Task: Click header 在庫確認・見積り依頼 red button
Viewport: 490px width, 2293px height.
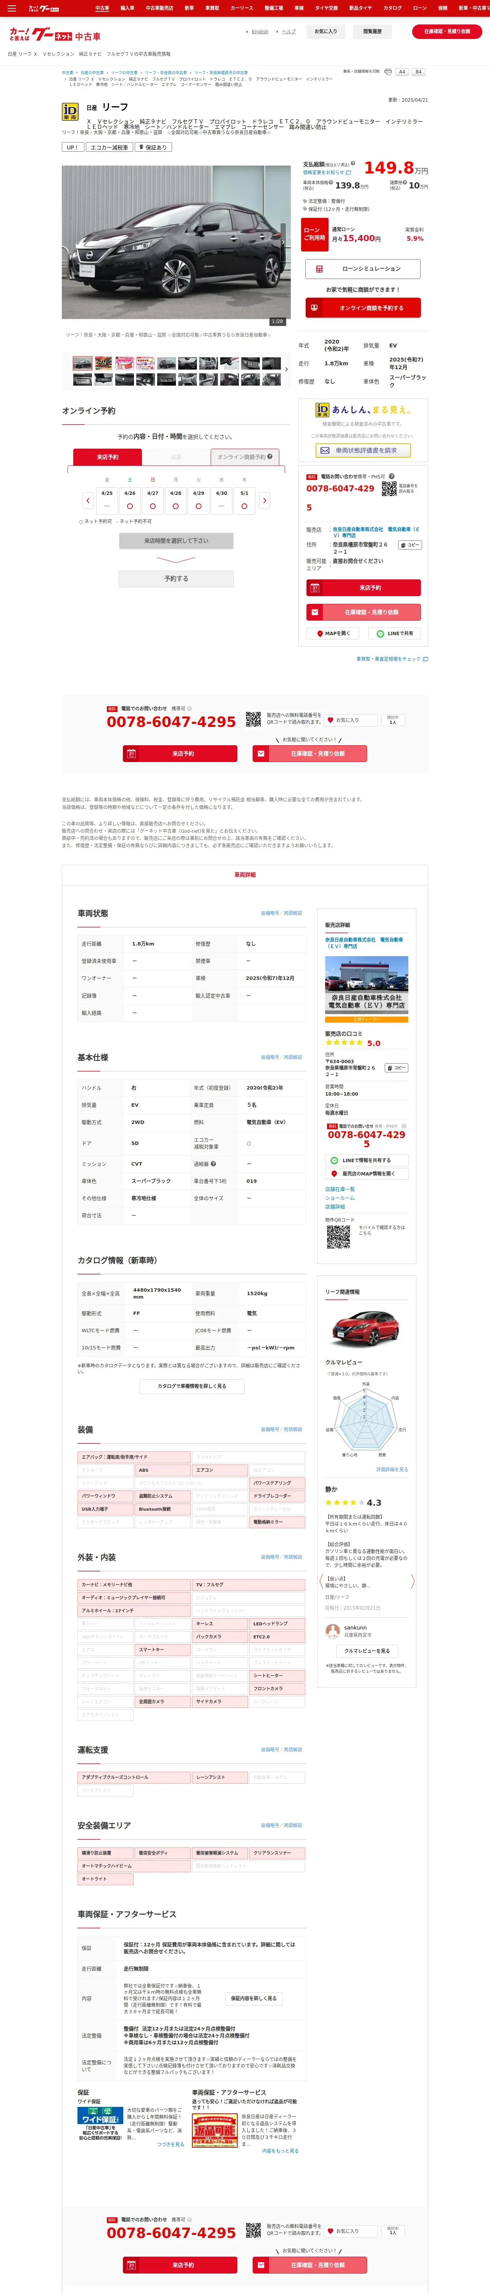Action: [x=446, y=31]
